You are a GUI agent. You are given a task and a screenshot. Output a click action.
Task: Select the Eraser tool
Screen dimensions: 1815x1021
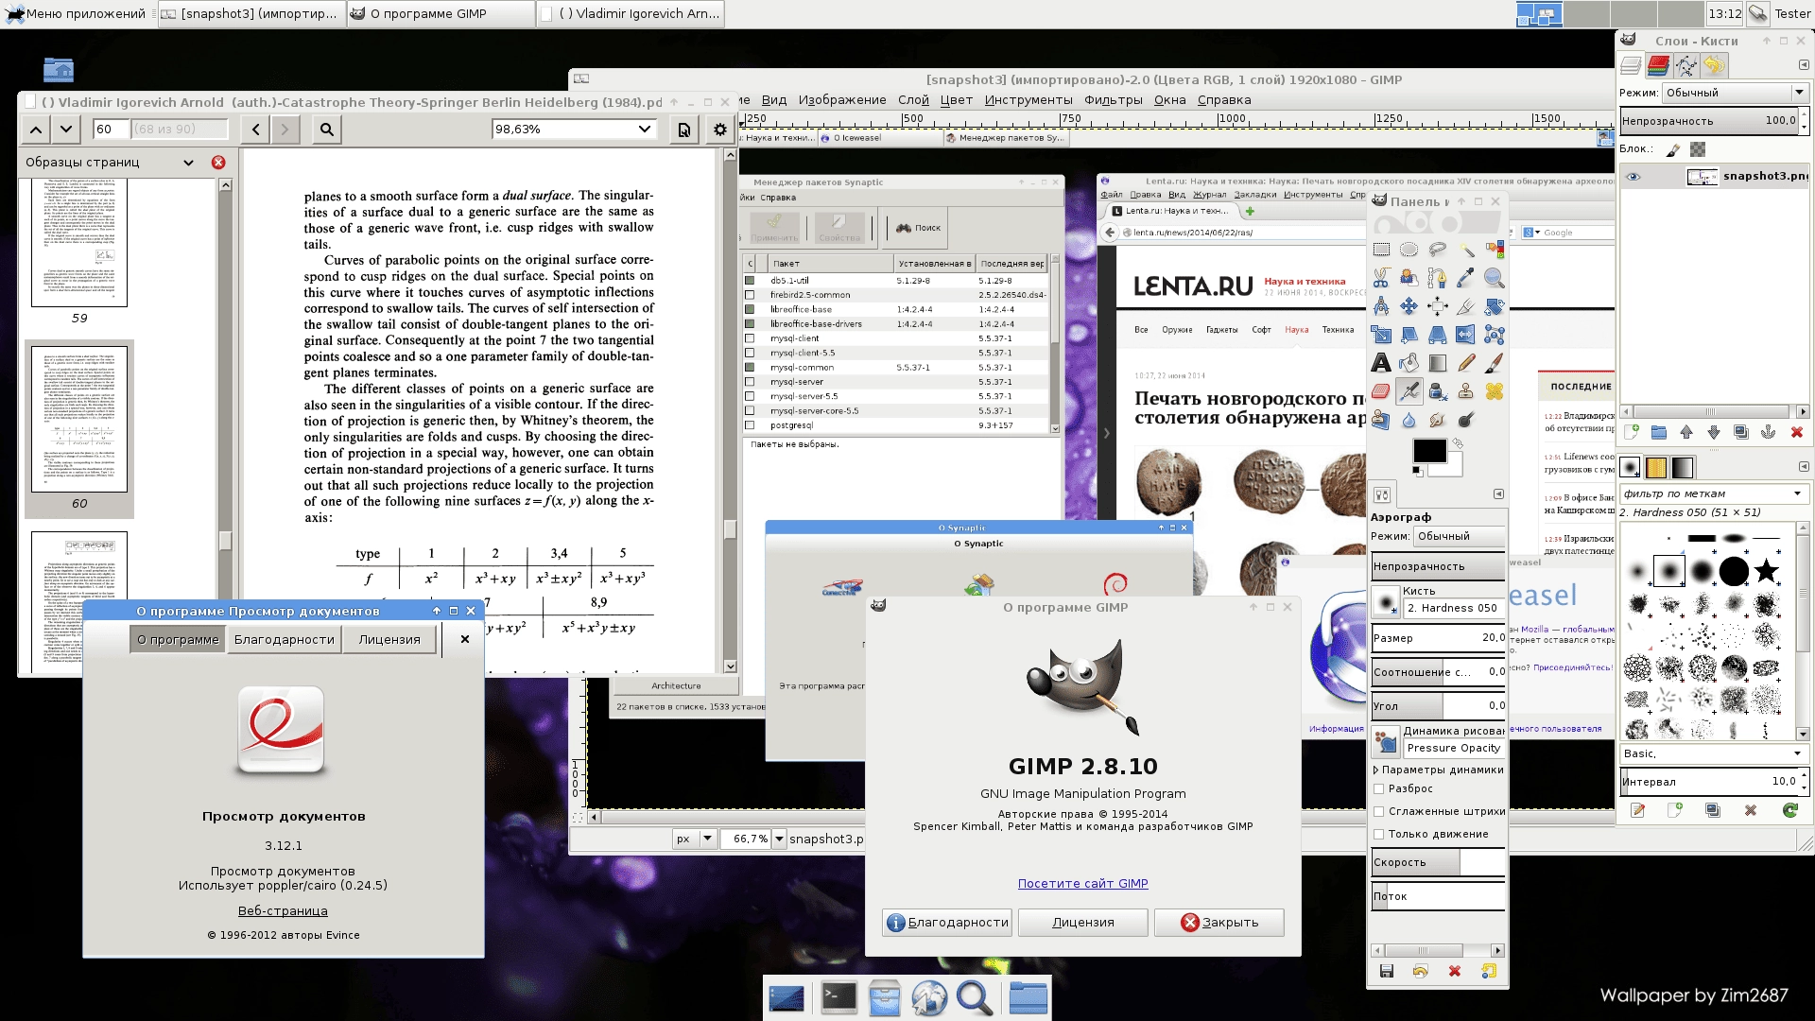[x=1381, y=391]
